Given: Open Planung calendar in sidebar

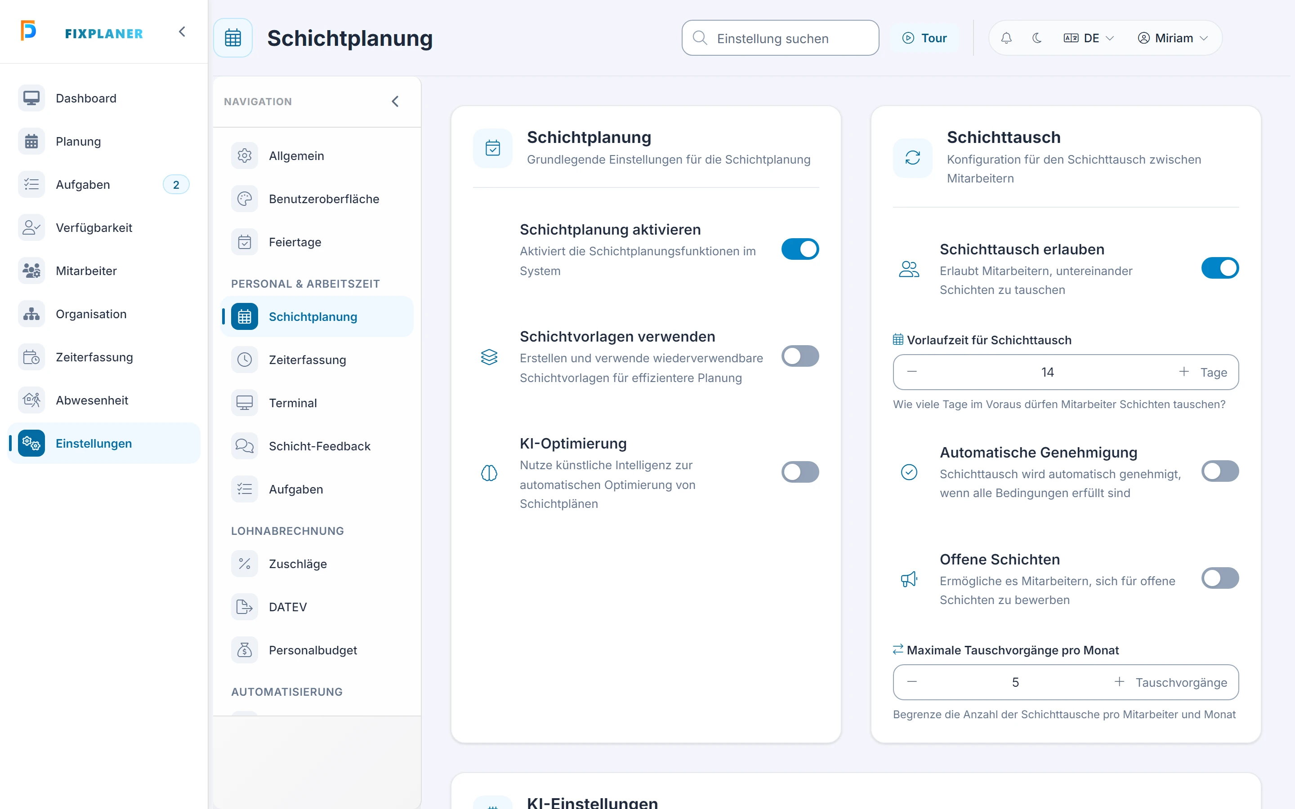Looking at the screenshot, I should [104, 141].
